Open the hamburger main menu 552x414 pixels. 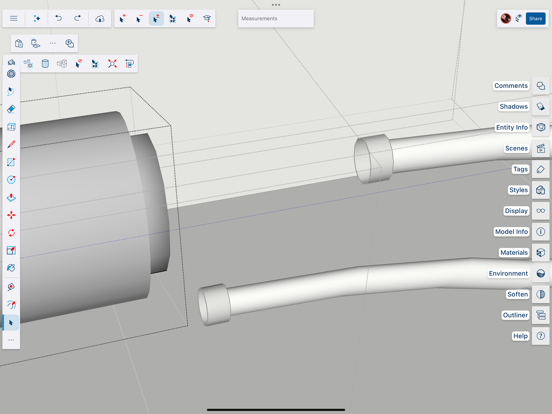point(14,18)
